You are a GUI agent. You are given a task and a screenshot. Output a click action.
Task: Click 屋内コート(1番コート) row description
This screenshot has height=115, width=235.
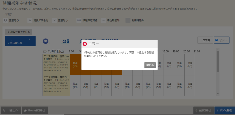[56, 64]
